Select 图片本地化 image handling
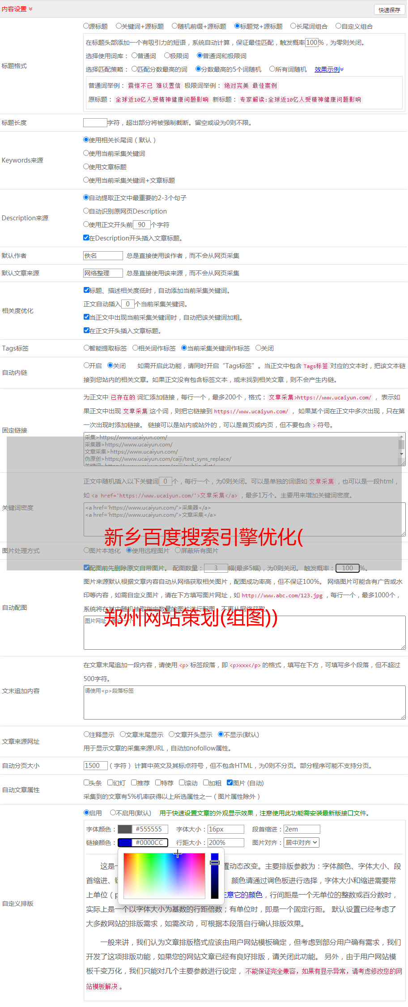This screenshot has height=1007, width=408. point(86,550)
